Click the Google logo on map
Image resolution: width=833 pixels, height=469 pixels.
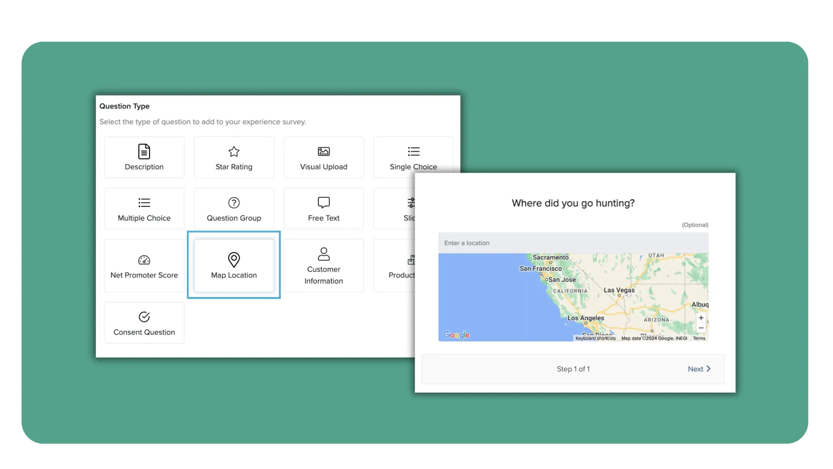(456, 335)
